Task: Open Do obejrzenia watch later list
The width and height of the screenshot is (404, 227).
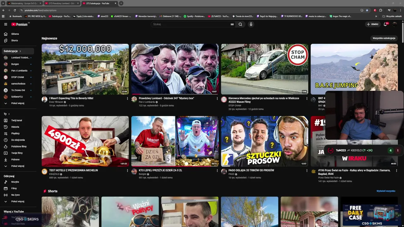Action: 18,140
